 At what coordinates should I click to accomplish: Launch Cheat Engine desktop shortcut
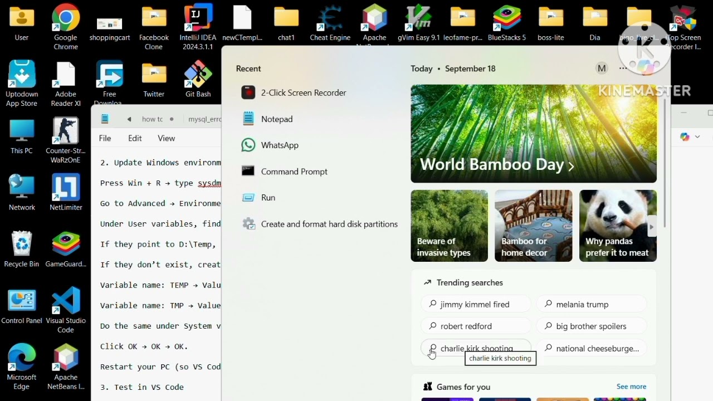coord(330,23)
